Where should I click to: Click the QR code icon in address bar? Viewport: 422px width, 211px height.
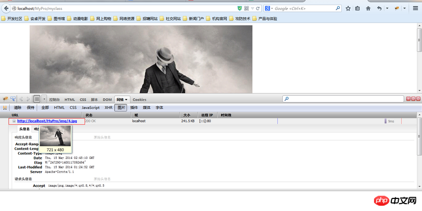coord(246,8)
